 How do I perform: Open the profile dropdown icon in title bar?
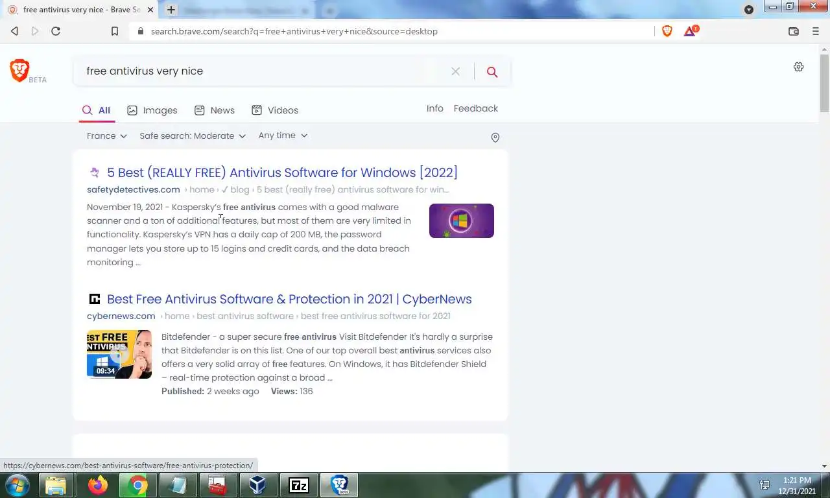(x=749, y=10)
